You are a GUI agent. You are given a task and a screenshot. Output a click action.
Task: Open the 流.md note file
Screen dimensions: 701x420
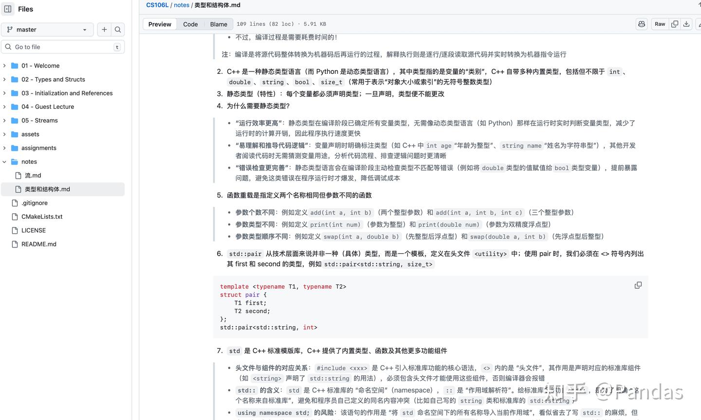[33, 175]
